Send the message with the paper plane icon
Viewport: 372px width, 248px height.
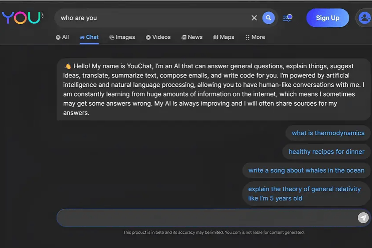click(x=363, y=218)
